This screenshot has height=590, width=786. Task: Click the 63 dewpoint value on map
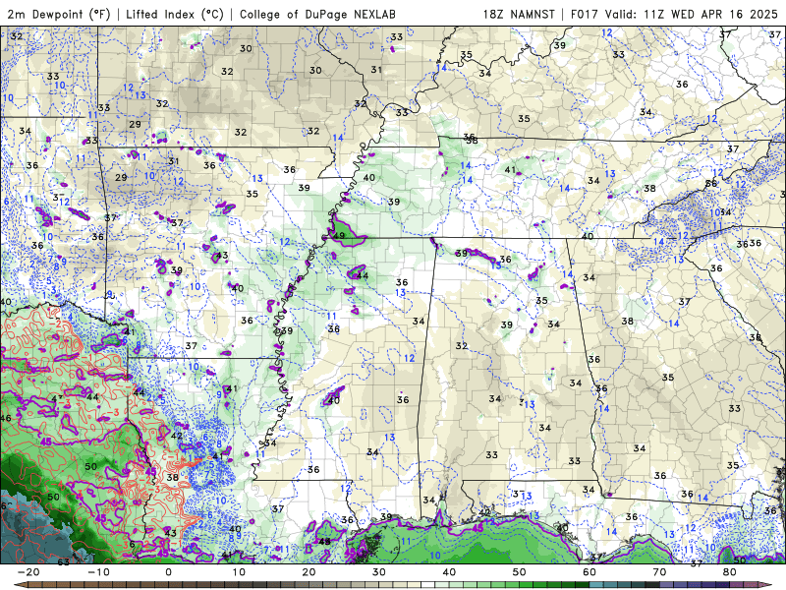pyautogui.click(x=63, y=561)
